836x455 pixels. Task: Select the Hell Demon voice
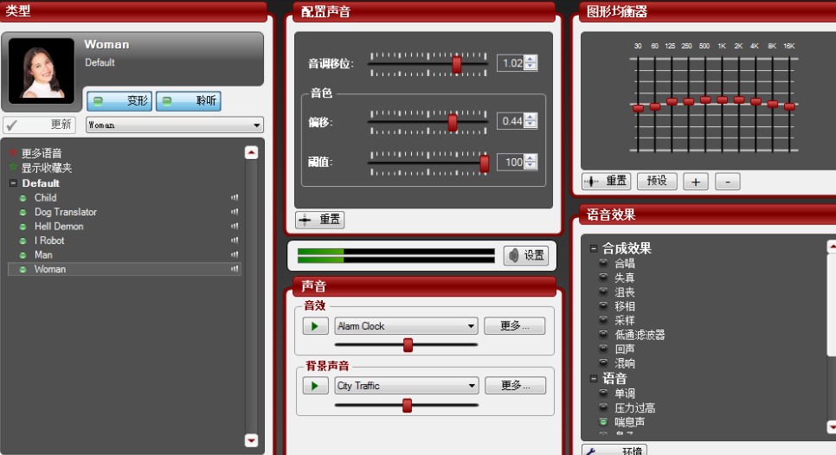coord(59,227)
